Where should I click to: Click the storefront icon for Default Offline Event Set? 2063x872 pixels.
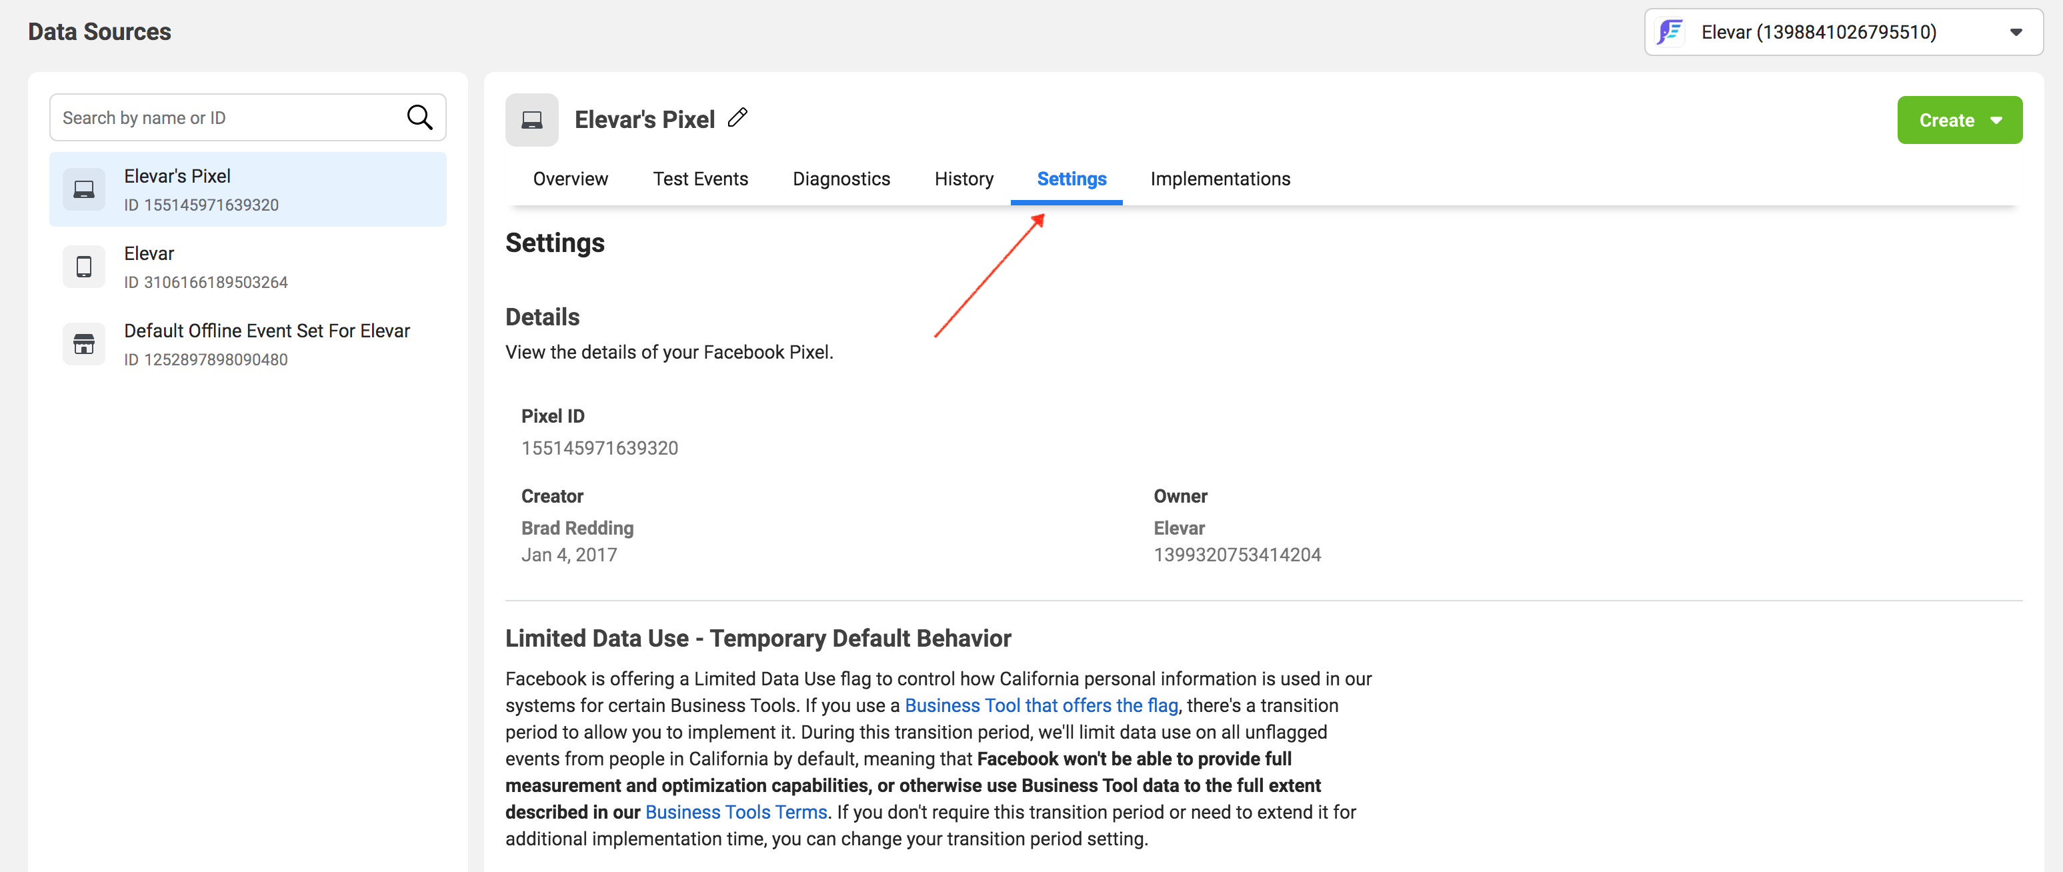84,344
